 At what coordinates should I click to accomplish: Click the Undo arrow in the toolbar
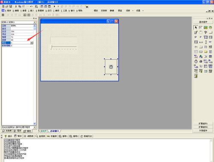pos(31,6)
